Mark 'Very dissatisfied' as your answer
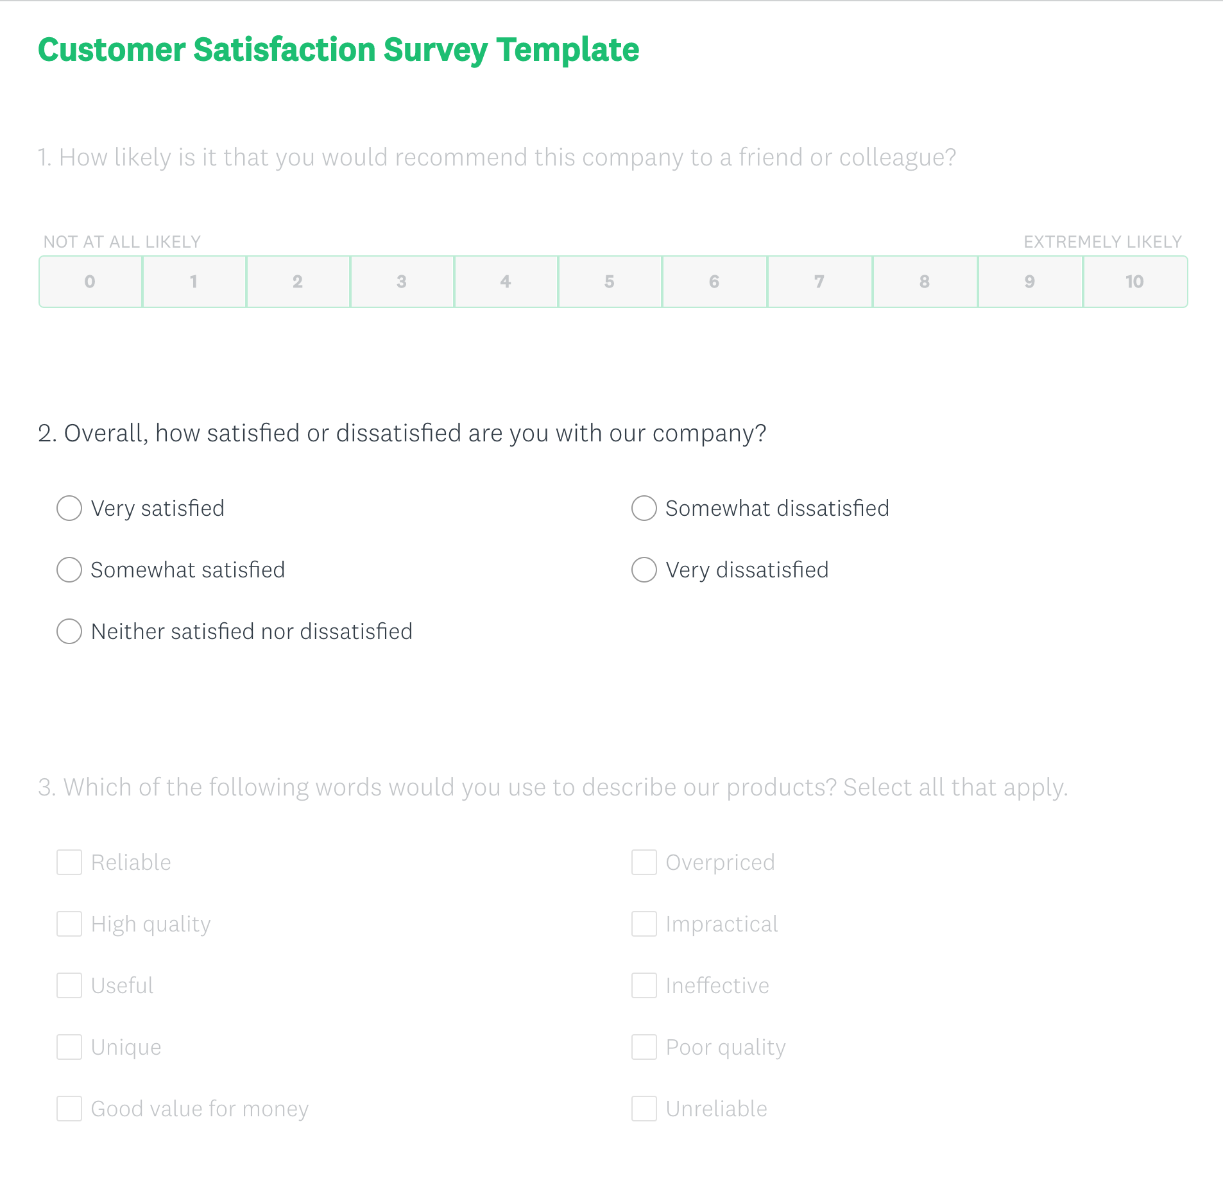1223x1183 pixels. click(x=644, y=570)
